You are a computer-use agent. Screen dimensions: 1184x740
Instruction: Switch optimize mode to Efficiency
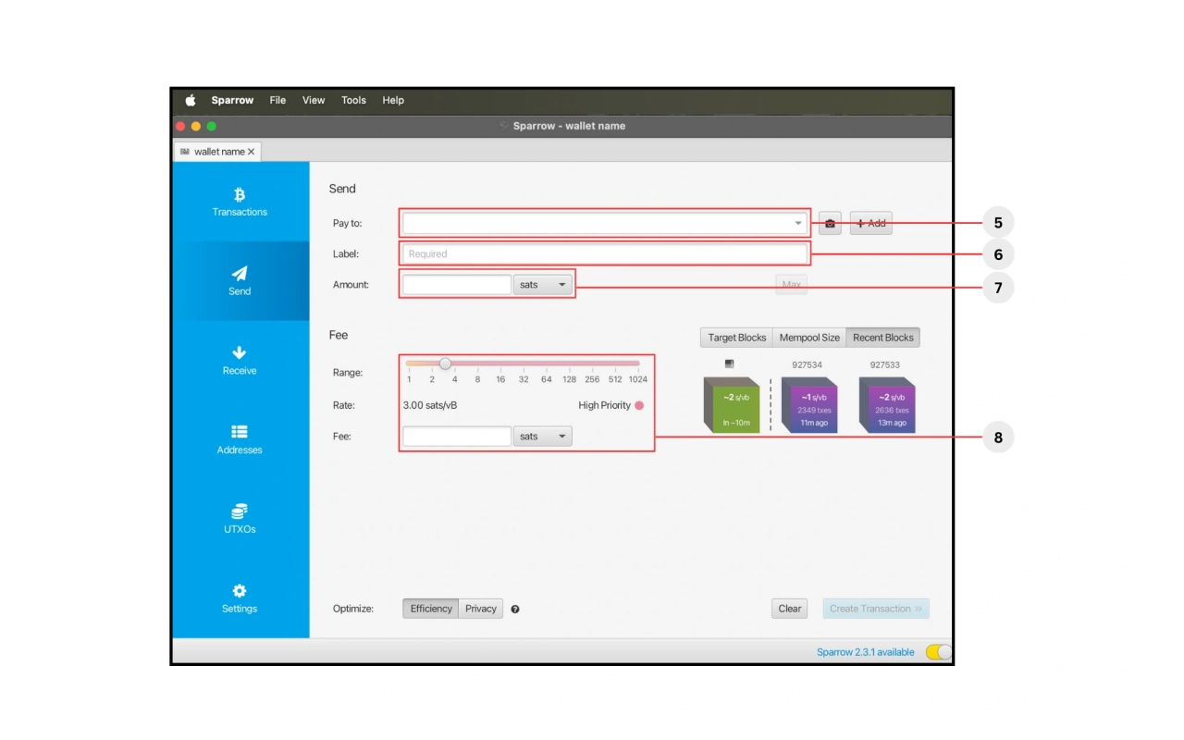pos(431,609)
